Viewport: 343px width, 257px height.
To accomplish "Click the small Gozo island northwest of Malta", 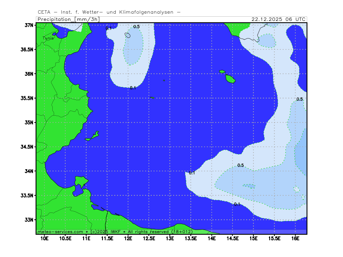I will pos(222,72).
